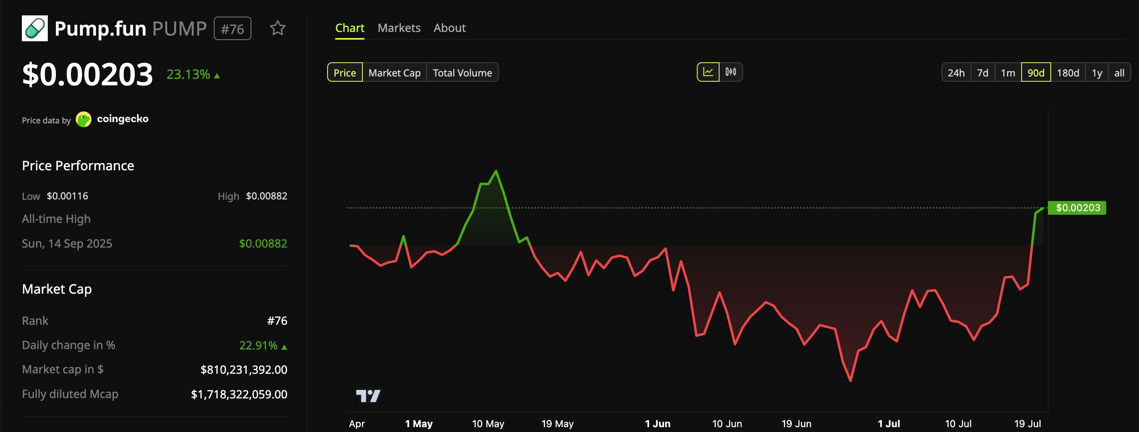
Task: Click the $0.00203 price label on chart
Action: [1077, 208]
